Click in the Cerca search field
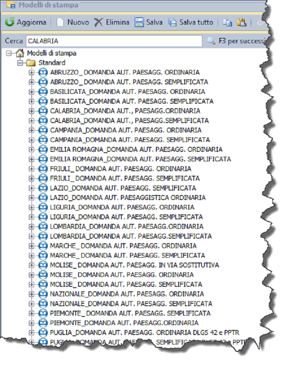 114,41
